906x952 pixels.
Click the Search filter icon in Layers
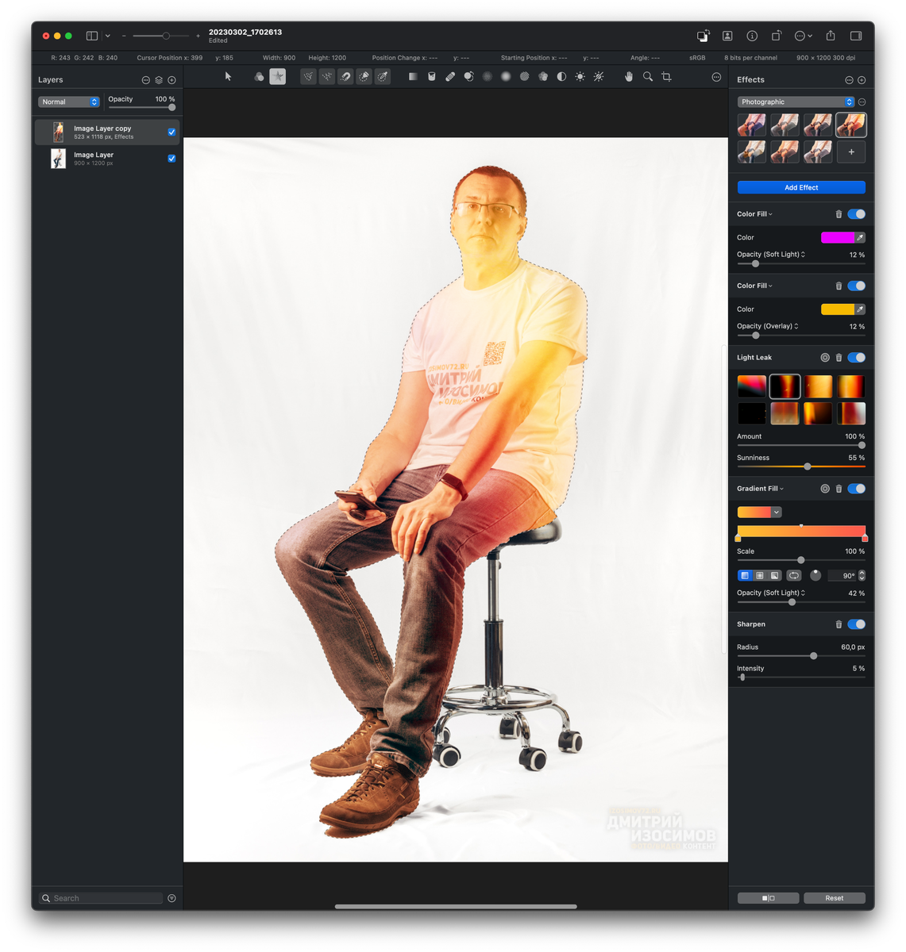172,898
